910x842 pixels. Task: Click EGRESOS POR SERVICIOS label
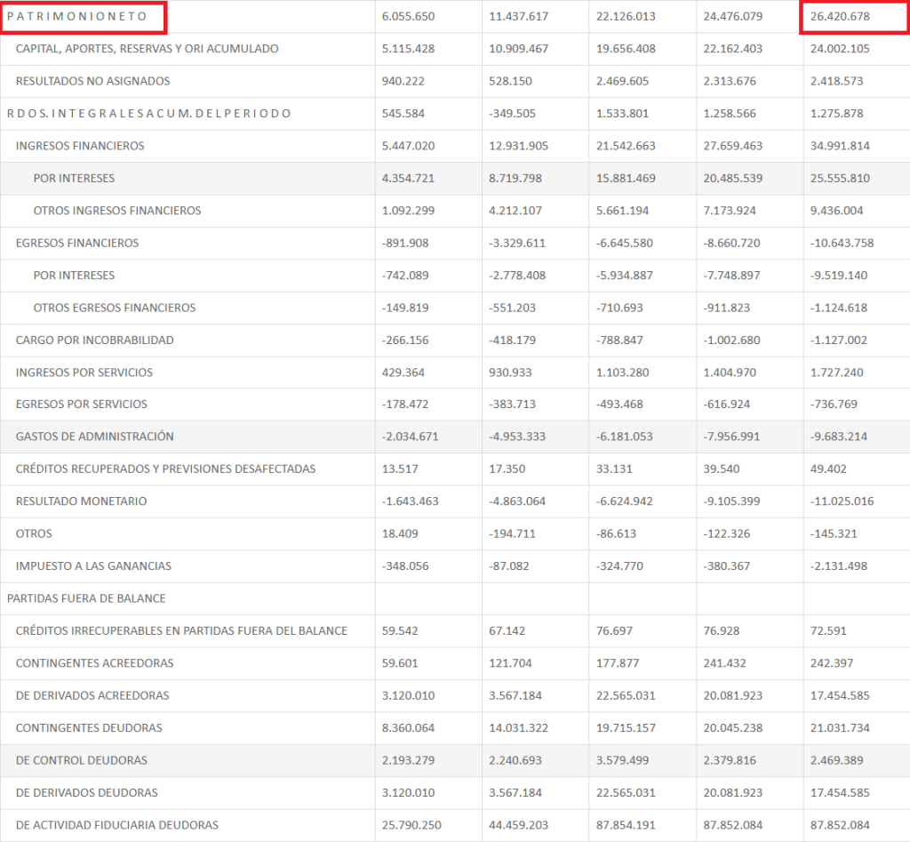tap(81, 405)
